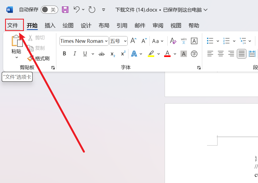Open the 字体 dialog launcher
Viewport: 258px width, 183px height.
(199, 68)
